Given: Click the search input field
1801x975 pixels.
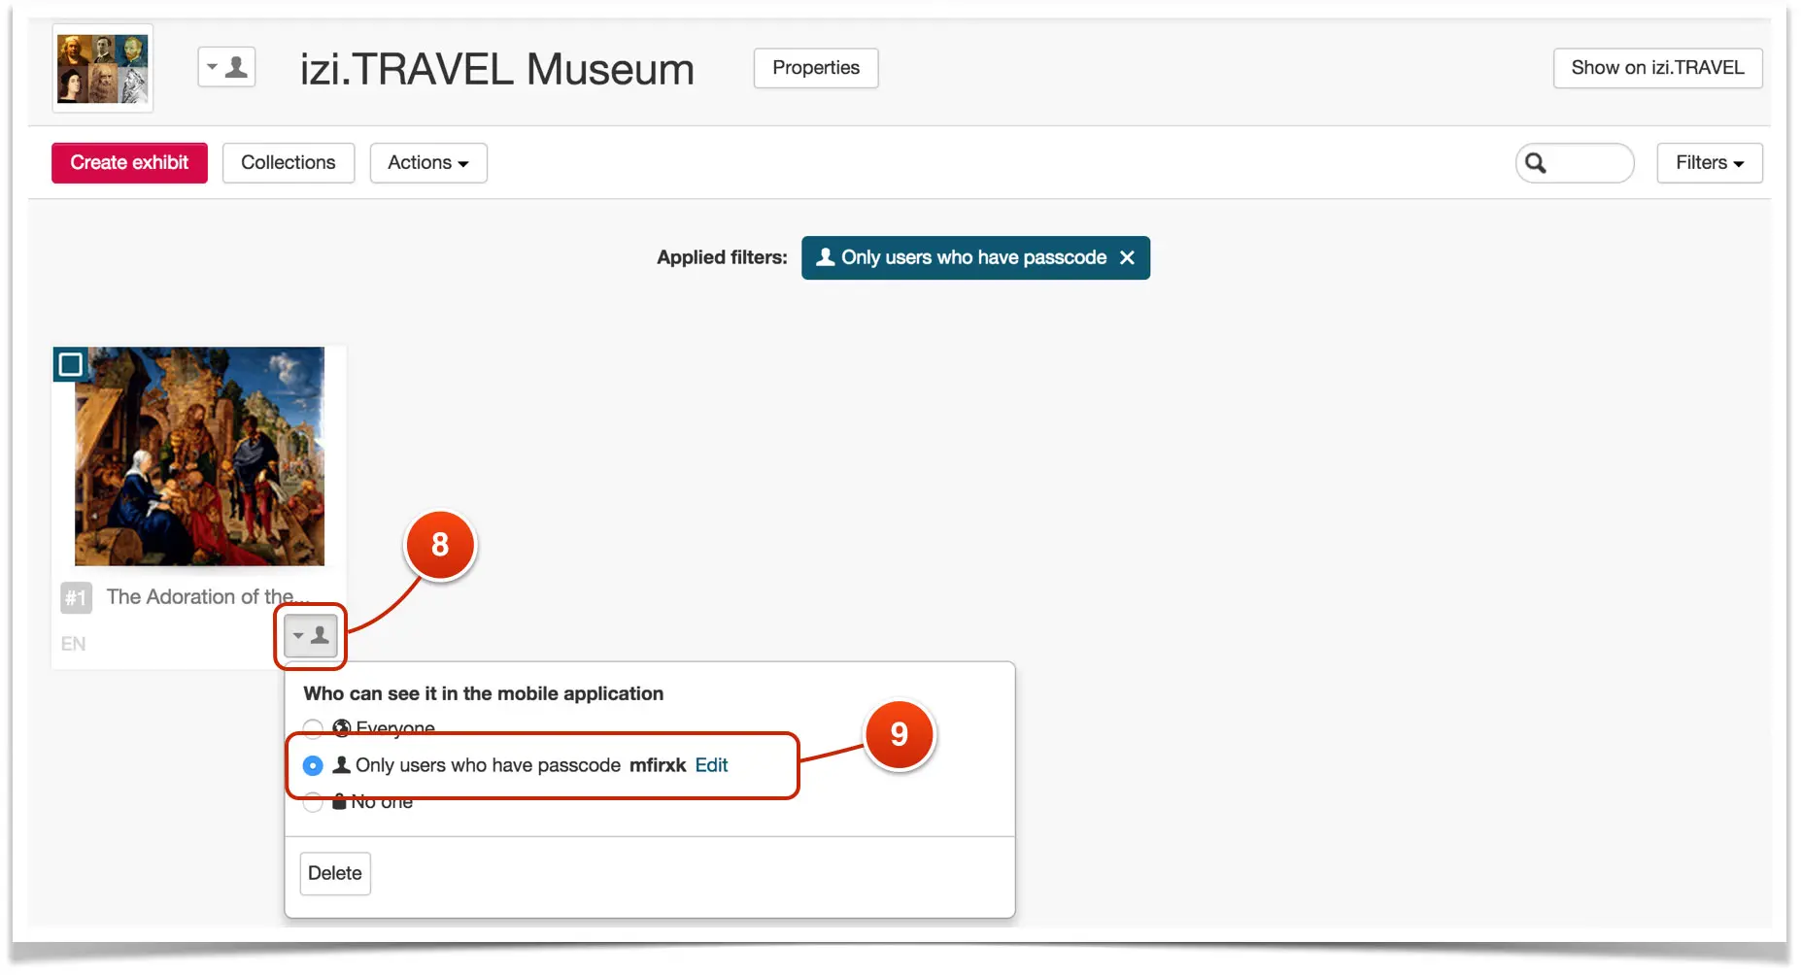Looking at the screenshot, I should pos(1575,163).
